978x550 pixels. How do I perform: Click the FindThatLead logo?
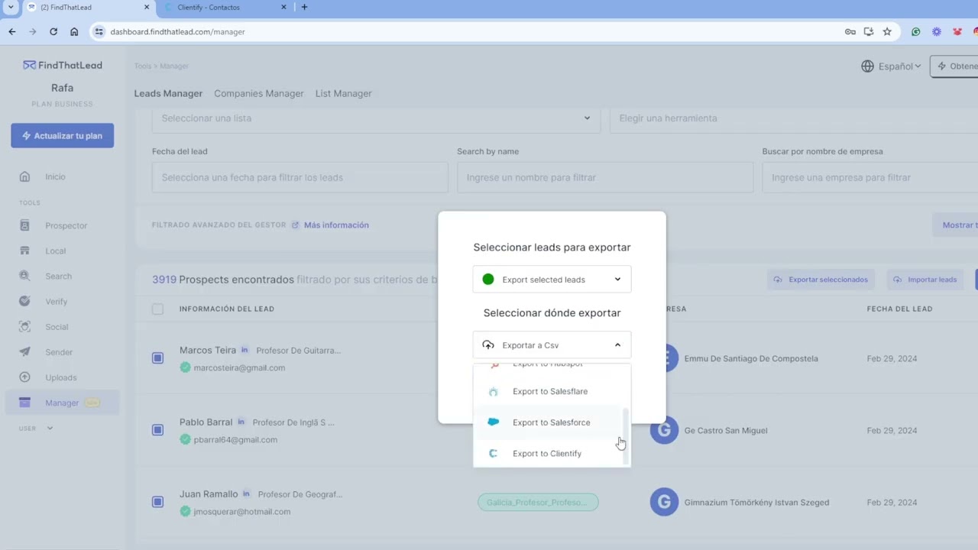pos(63,65)
